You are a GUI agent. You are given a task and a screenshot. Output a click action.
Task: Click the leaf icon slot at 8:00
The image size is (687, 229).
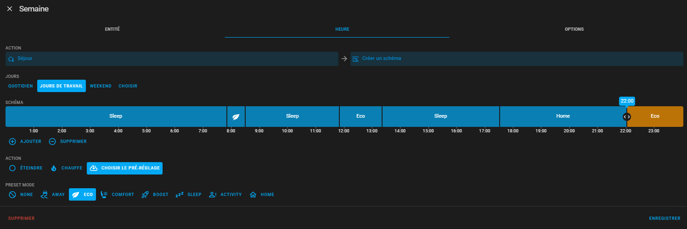(x=236, y=116)
